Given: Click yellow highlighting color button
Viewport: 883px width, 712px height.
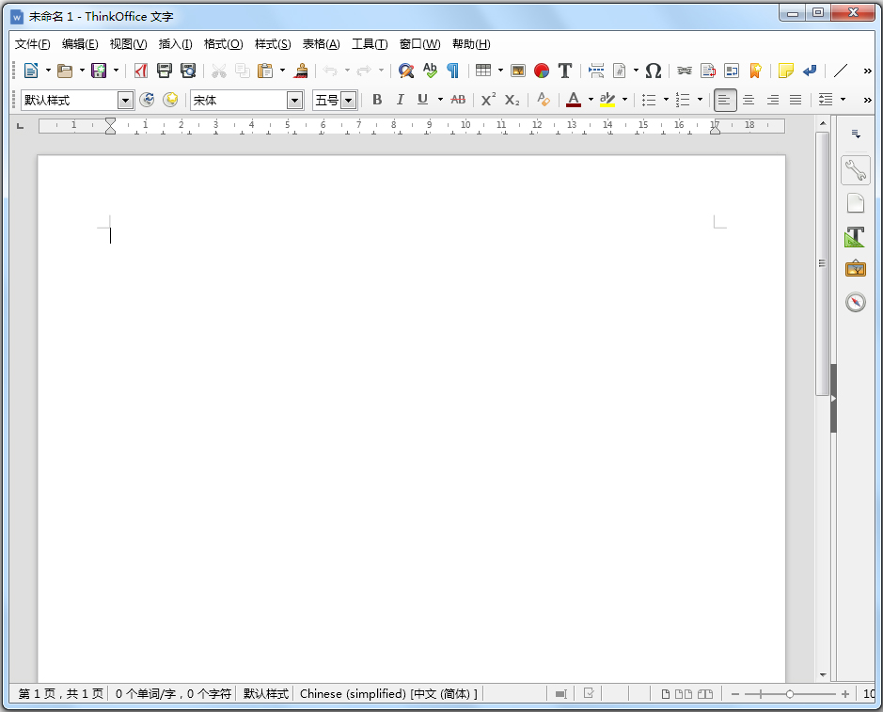Looking at the screenshot, I should [607, 100].
